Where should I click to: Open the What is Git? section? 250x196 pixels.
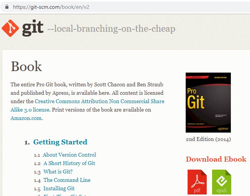pos(58,172)
